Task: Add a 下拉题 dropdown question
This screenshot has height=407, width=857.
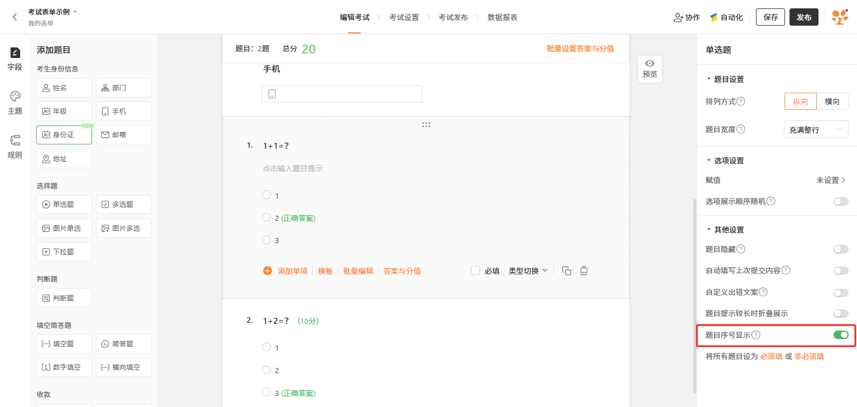Action: [64, 252]
